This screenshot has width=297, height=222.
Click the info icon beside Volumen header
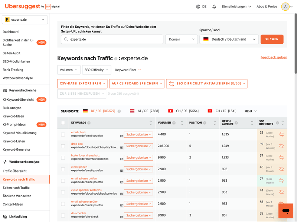point(174,123)
